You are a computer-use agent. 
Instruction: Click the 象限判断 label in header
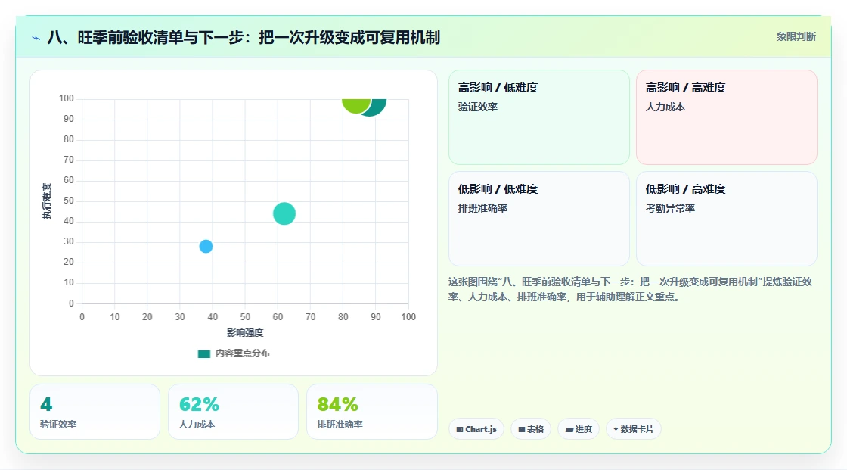coord(796,37)
